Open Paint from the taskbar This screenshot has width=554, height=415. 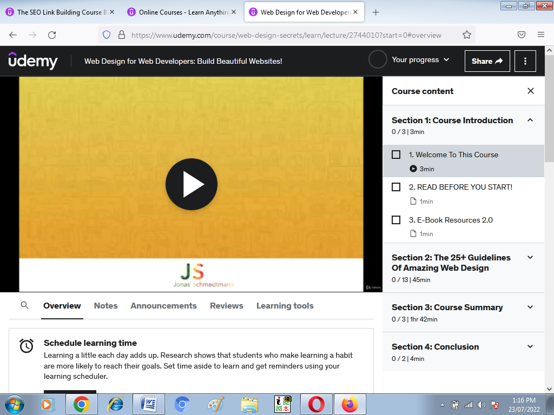tap(215, 404)
